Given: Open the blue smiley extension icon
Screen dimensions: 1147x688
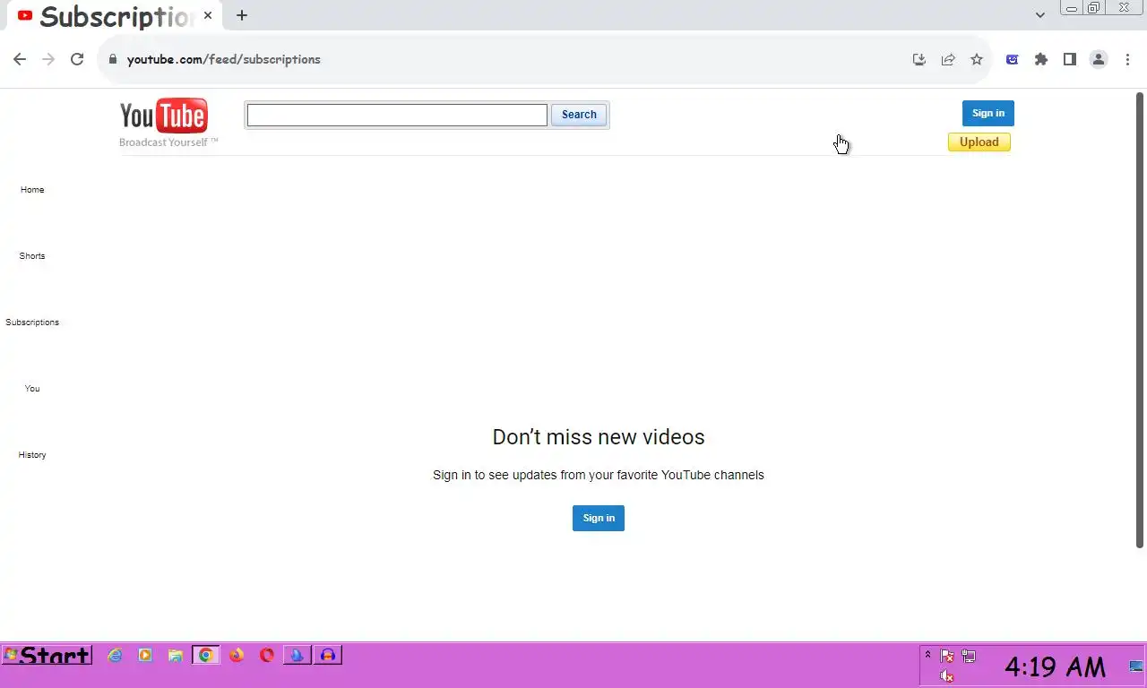Looking at the screenshot, I should 1013,59.
